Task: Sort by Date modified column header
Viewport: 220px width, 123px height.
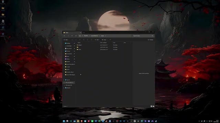Action: click(x=103, y=43)
